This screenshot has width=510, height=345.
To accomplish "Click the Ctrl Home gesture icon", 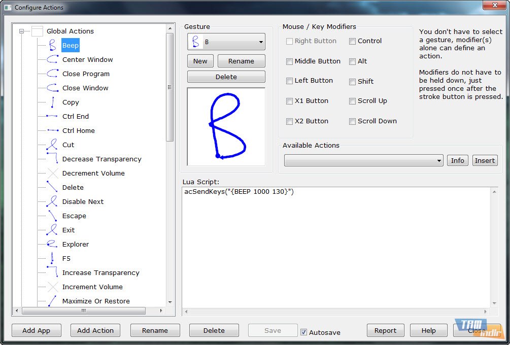I will (x=52, y=130).
